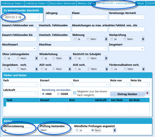155x137 pixels.
Task: Clear the Mahnung selection with X
Action: 106,39
